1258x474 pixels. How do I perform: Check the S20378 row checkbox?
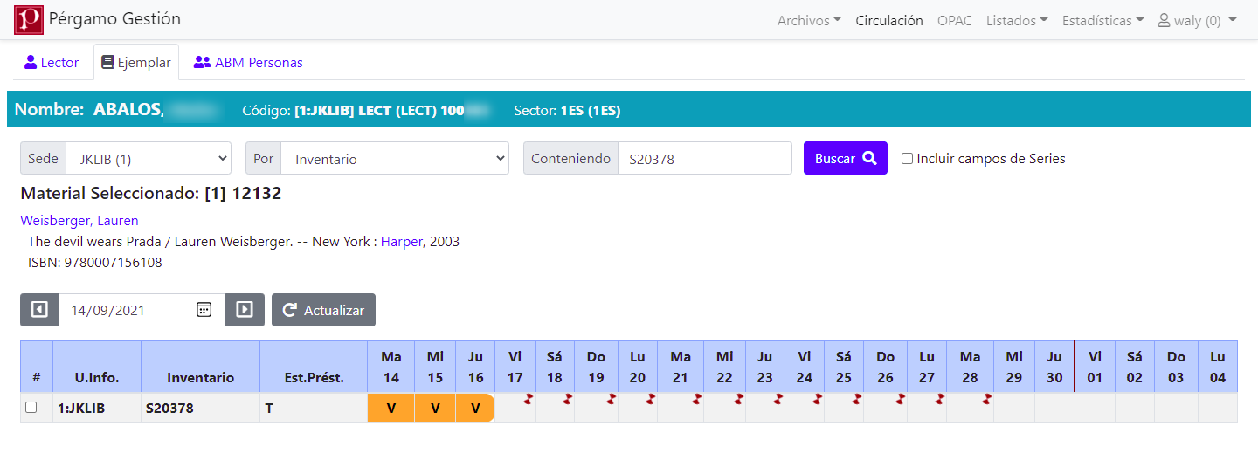click(x=31, y=408)
